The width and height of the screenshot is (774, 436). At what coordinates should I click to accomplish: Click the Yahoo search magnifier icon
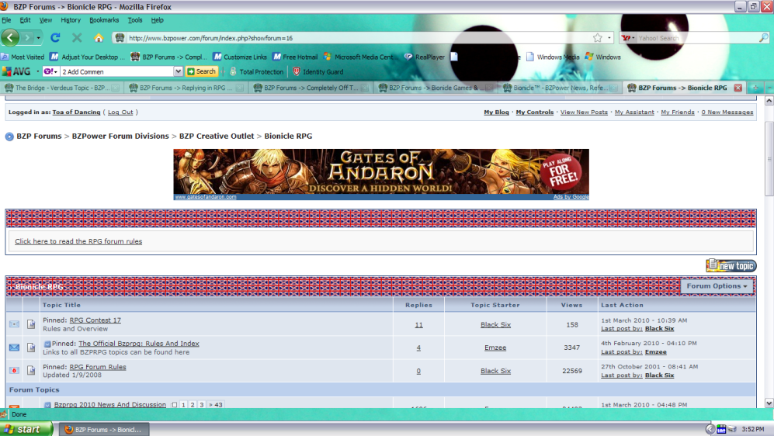click(x=763, y=38)
